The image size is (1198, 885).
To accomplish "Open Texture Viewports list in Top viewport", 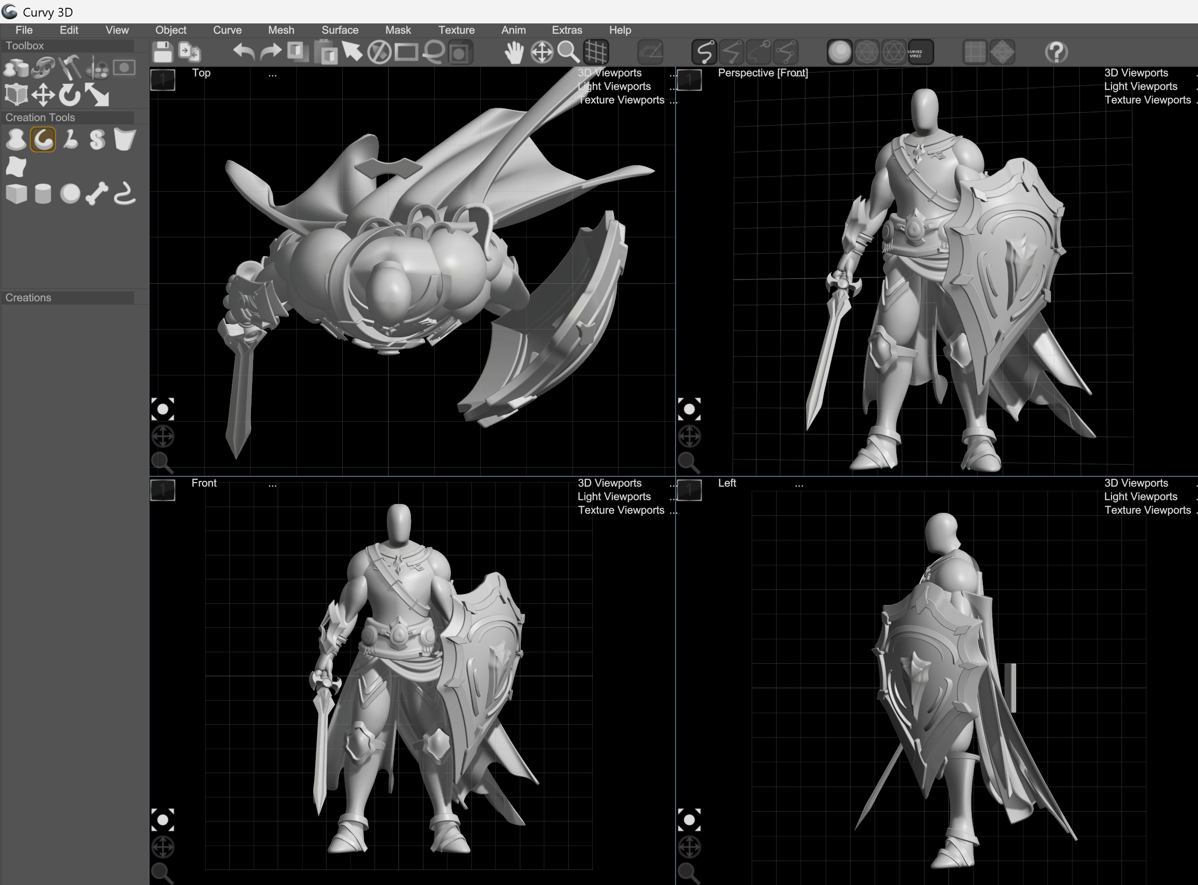I will (621, 99).
